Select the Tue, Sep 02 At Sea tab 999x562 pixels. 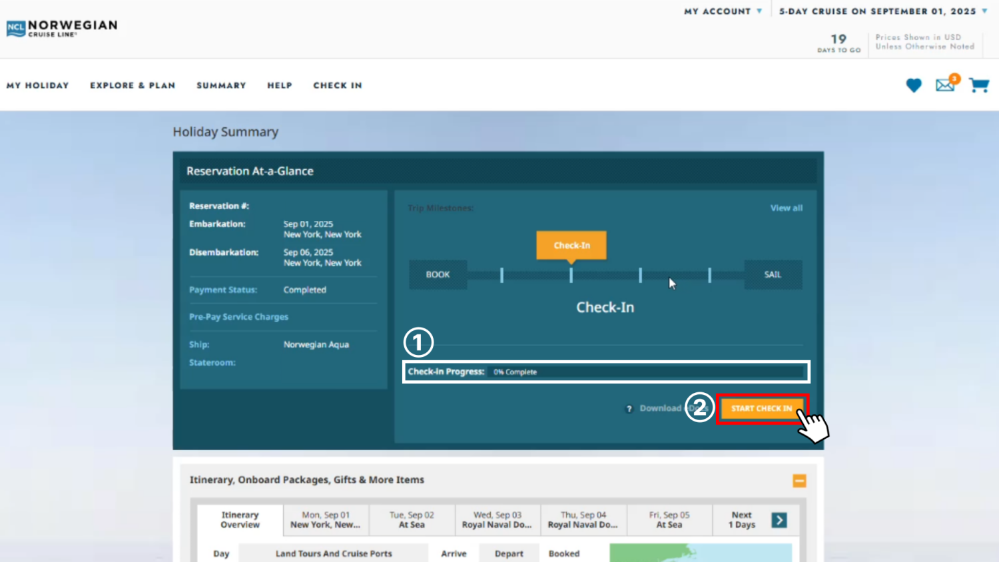tap(412, 520)
